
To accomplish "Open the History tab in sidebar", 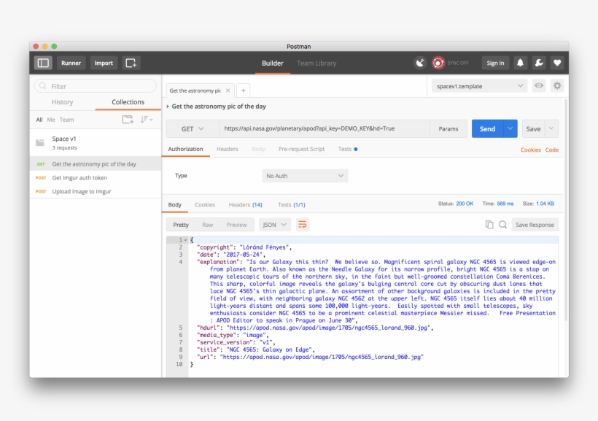I will coord(62,102).
